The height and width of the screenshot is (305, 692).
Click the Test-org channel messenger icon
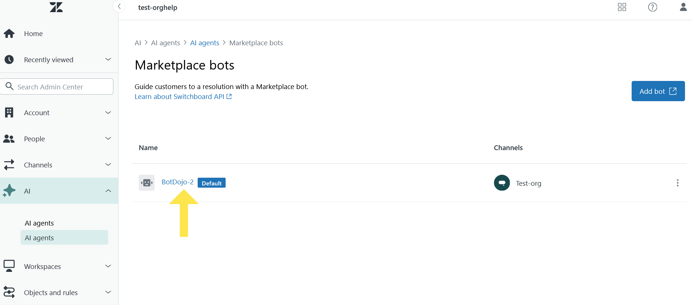(502, 183)
